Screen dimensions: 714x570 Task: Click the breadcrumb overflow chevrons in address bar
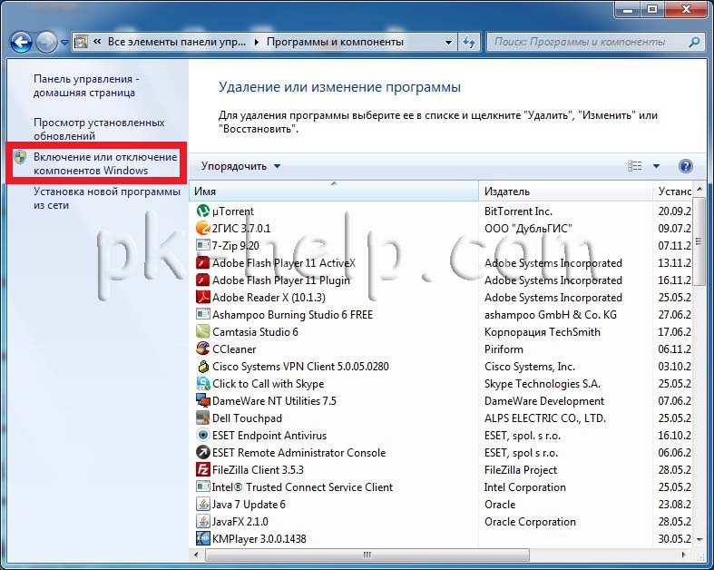click(x=96, y=42)
